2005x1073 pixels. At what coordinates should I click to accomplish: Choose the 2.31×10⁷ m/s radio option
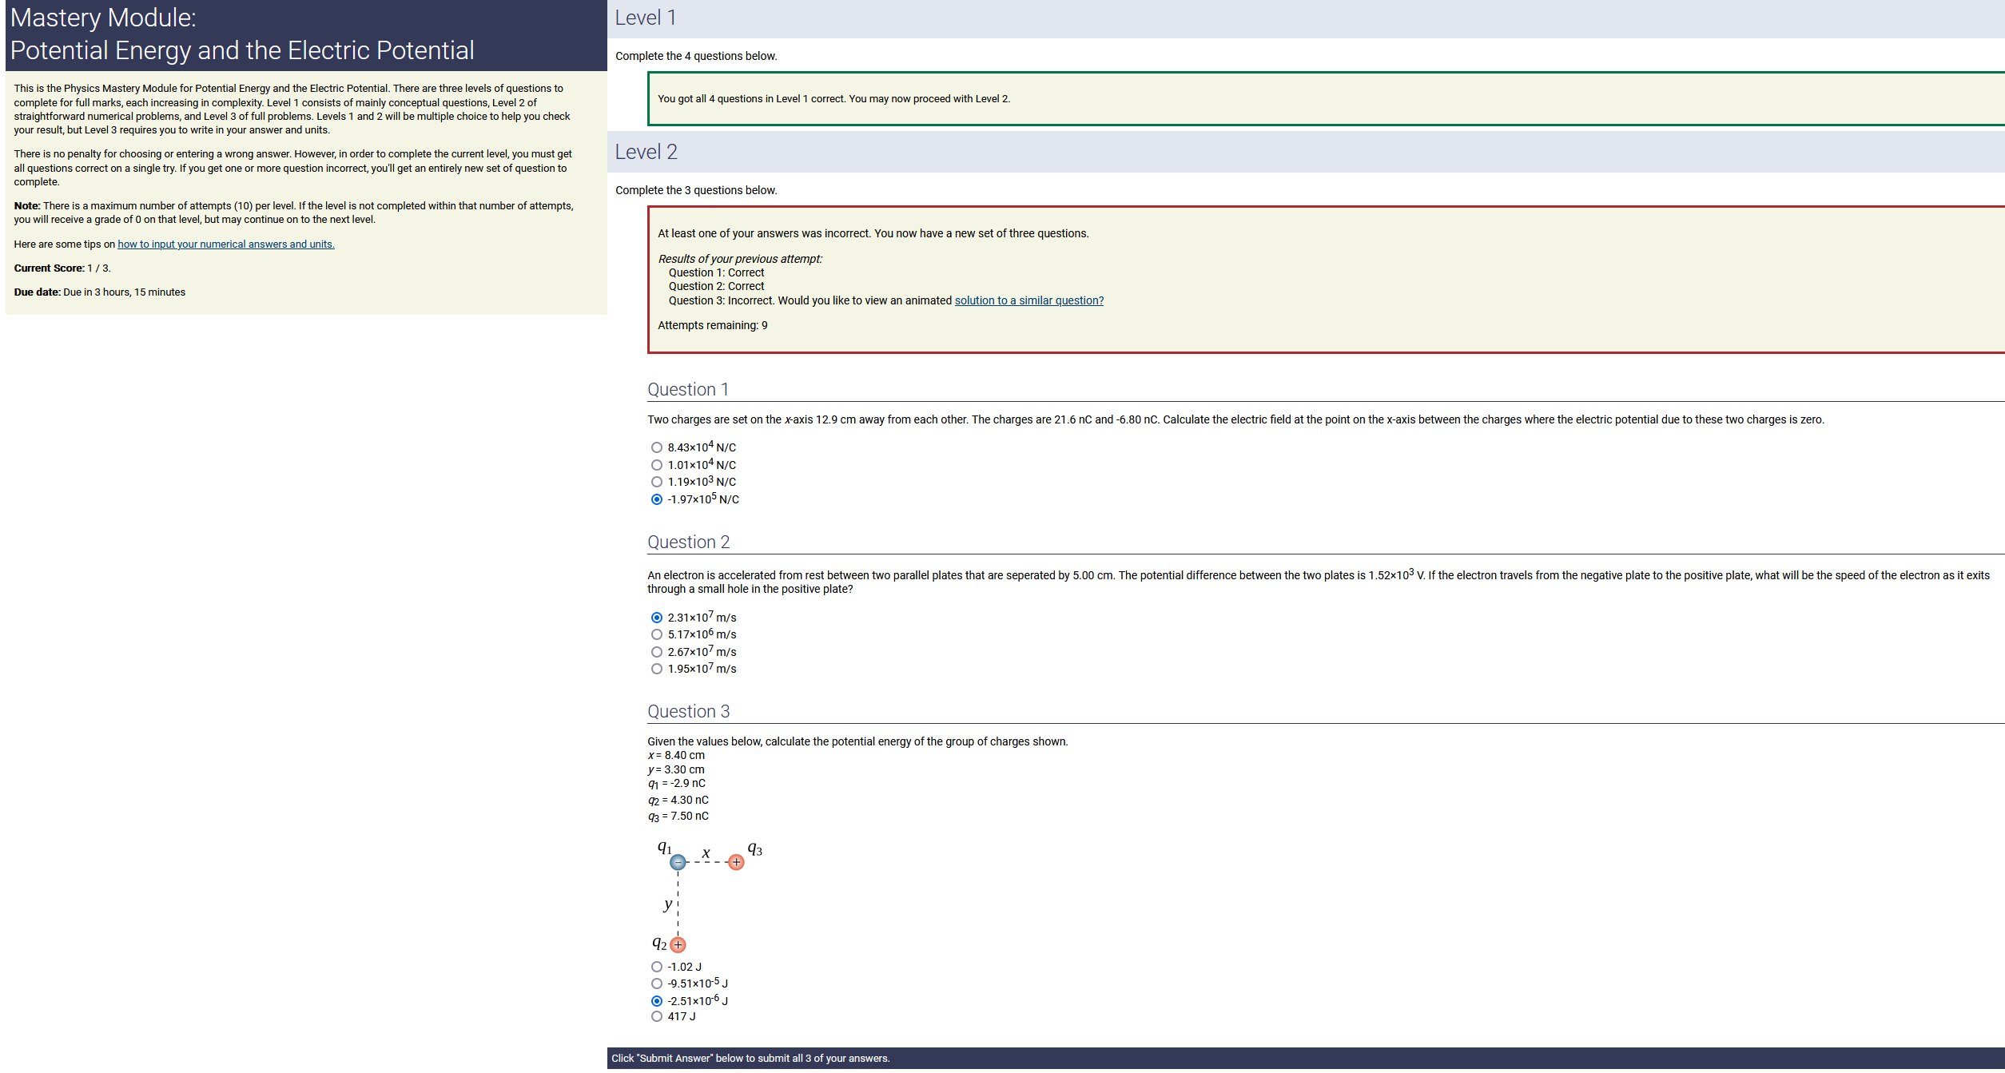[x=657, y=618]
